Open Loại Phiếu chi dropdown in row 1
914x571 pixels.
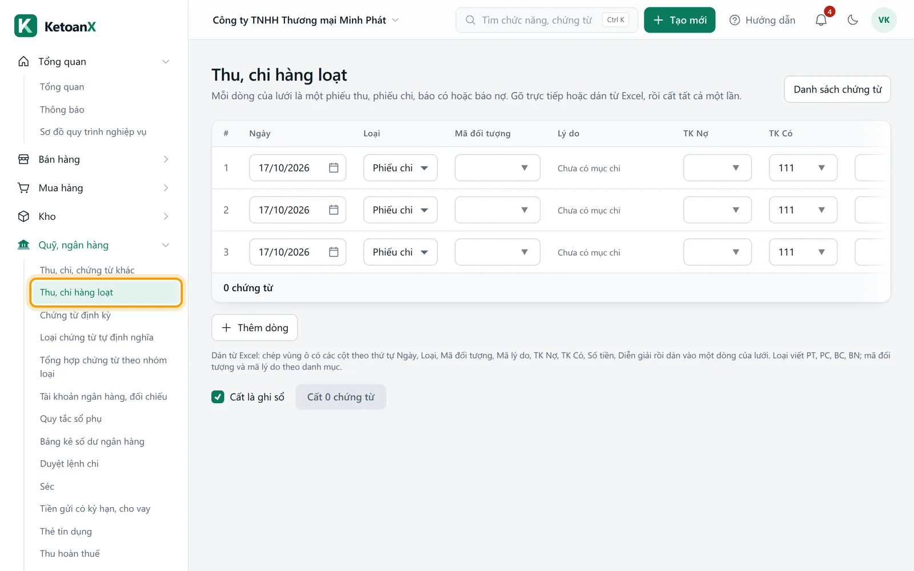[x=400, y=168]
